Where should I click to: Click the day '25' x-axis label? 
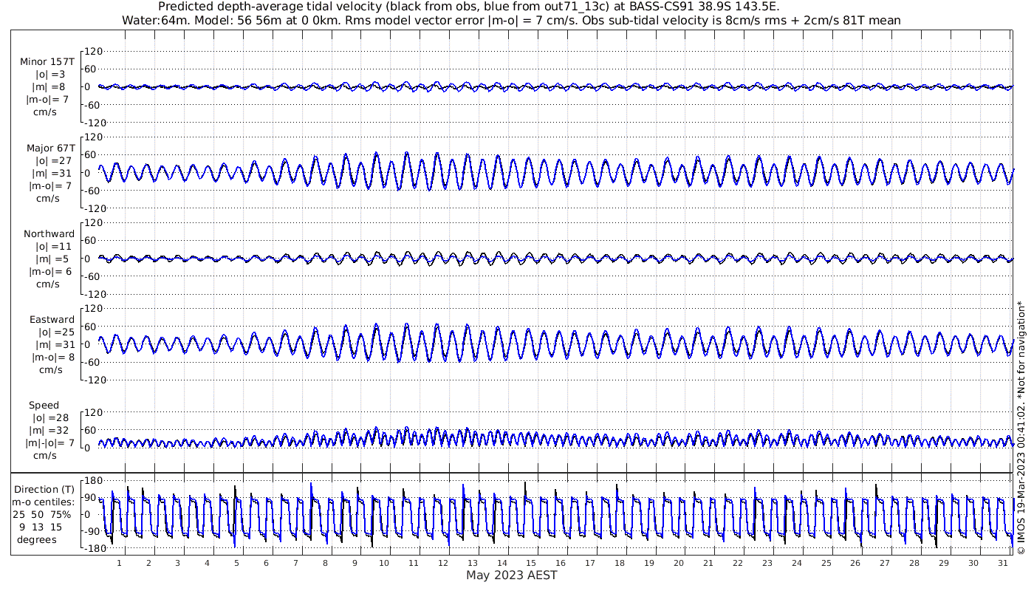tap(826, 563)
